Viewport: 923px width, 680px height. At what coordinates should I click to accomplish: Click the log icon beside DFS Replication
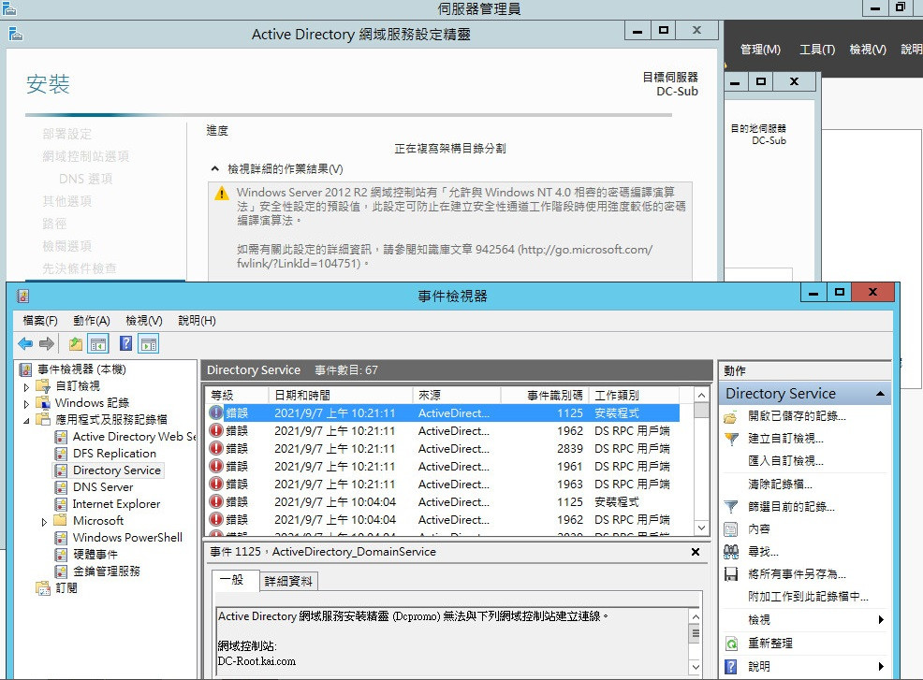click(61, 454)
